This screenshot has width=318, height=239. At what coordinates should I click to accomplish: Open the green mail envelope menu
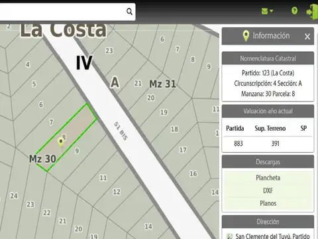pyautogui.click(x=267, y=11)
